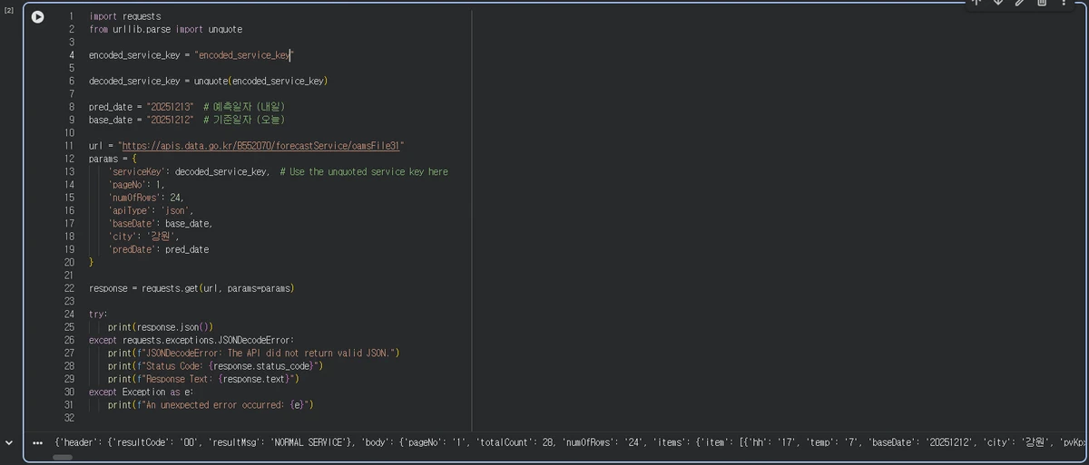Click the 'baseDate': base_date line
The height and width of the screenshot is (465, 1089).
tap(160, 223)
